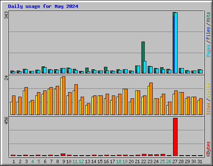This screenshot has height=166, width=213.
Task: Click the "343" hits axis value
Action: (6, 15)
